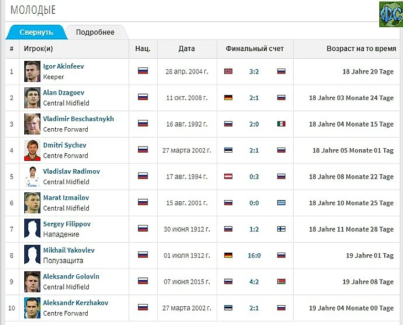Viewport: 403px width, 325px height.
Task: Click Aleksandr Golovin's player photo
Action: 33,281
